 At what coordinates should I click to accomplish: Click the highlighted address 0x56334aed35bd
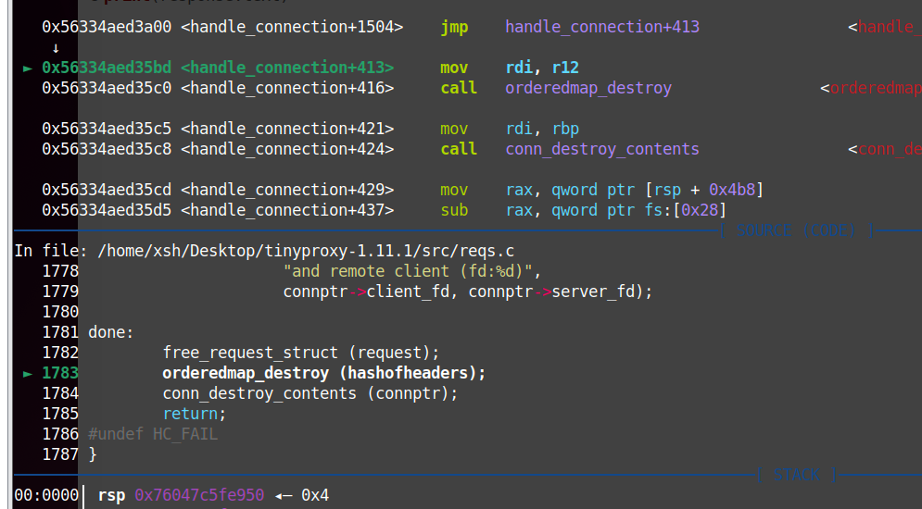click(107, 68)
